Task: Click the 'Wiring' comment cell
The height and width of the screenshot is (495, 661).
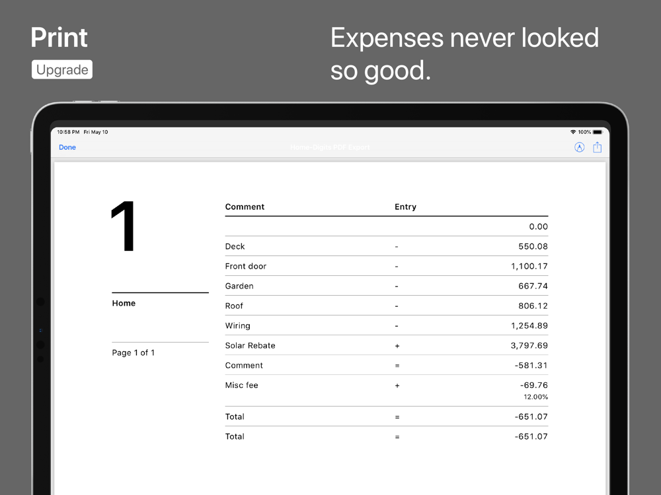Action: tap(238, 325)
